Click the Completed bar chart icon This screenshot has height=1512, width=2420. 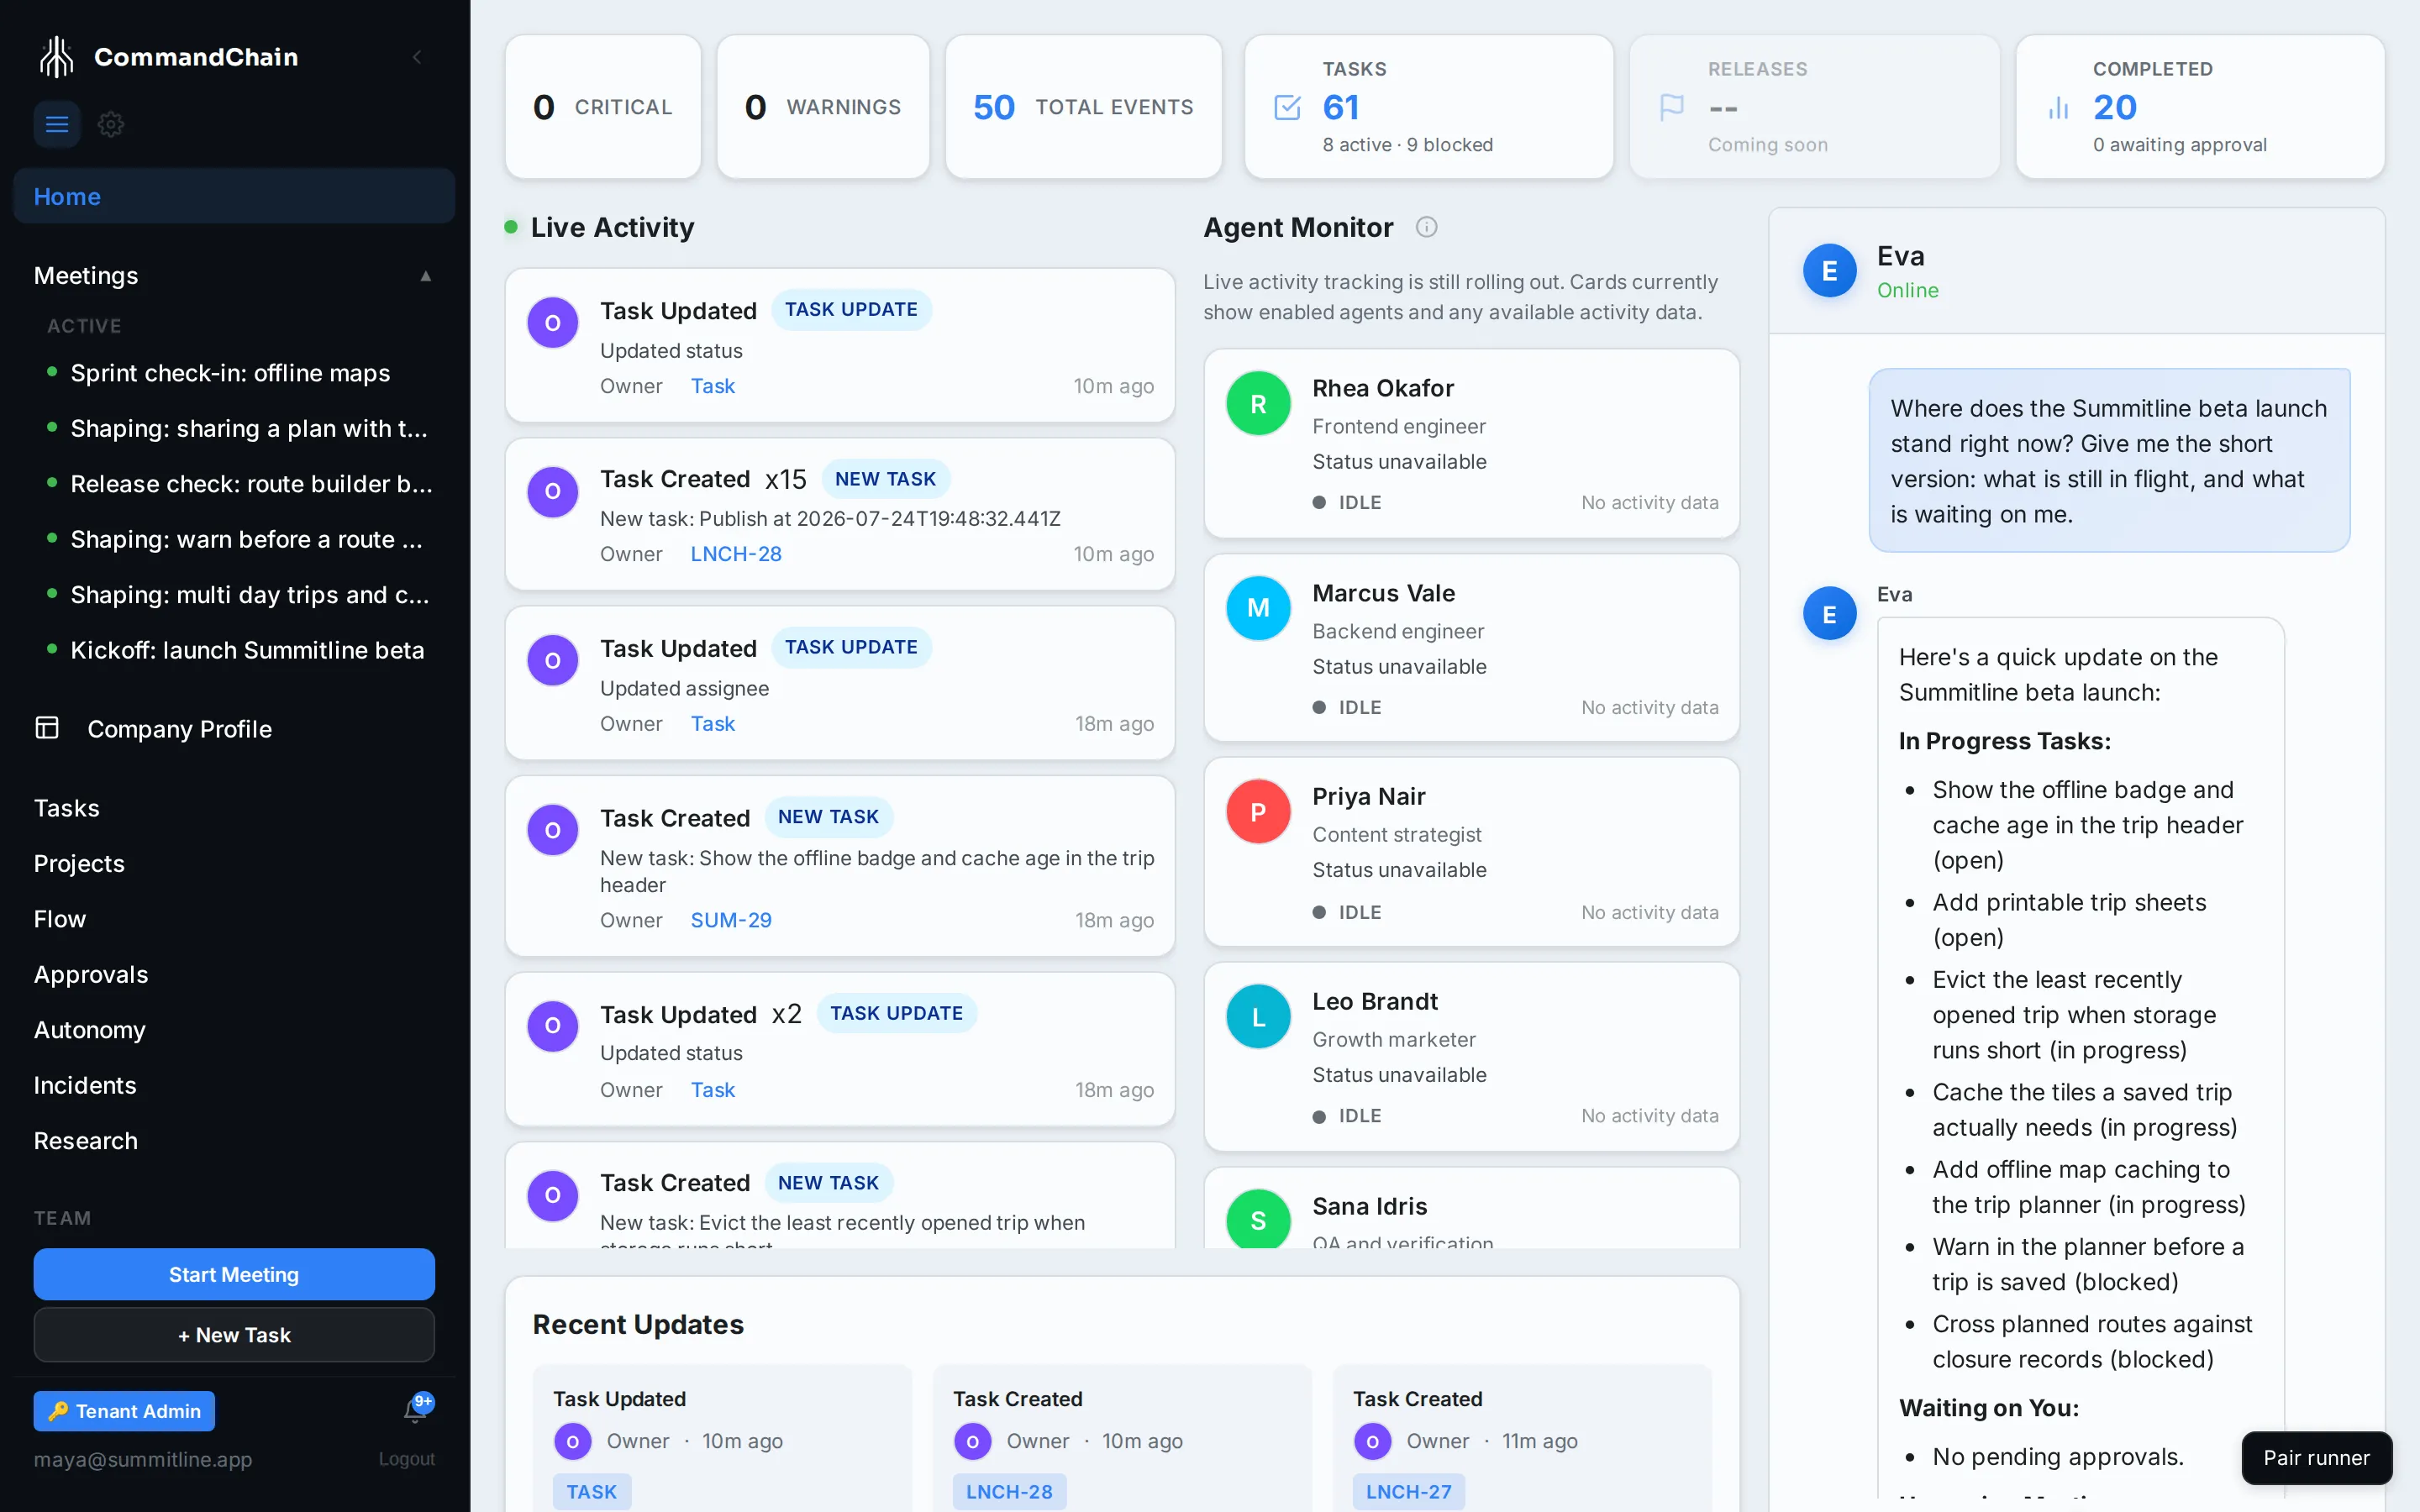point(2058,107)
